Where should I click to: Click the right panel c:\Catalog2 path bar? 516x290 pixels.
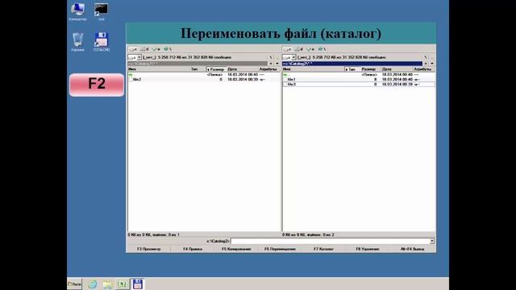point(352,64)
